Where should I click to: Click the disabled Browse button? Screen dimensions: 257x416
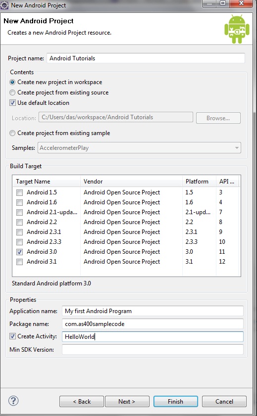[218, 118]
